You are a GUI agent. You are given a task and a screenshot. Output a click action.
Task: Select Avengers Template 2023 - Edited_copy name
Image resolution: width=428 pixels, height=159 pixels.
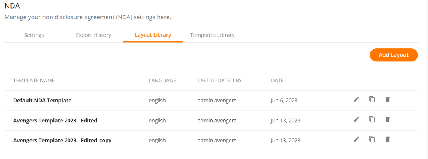tap(62, 141)
